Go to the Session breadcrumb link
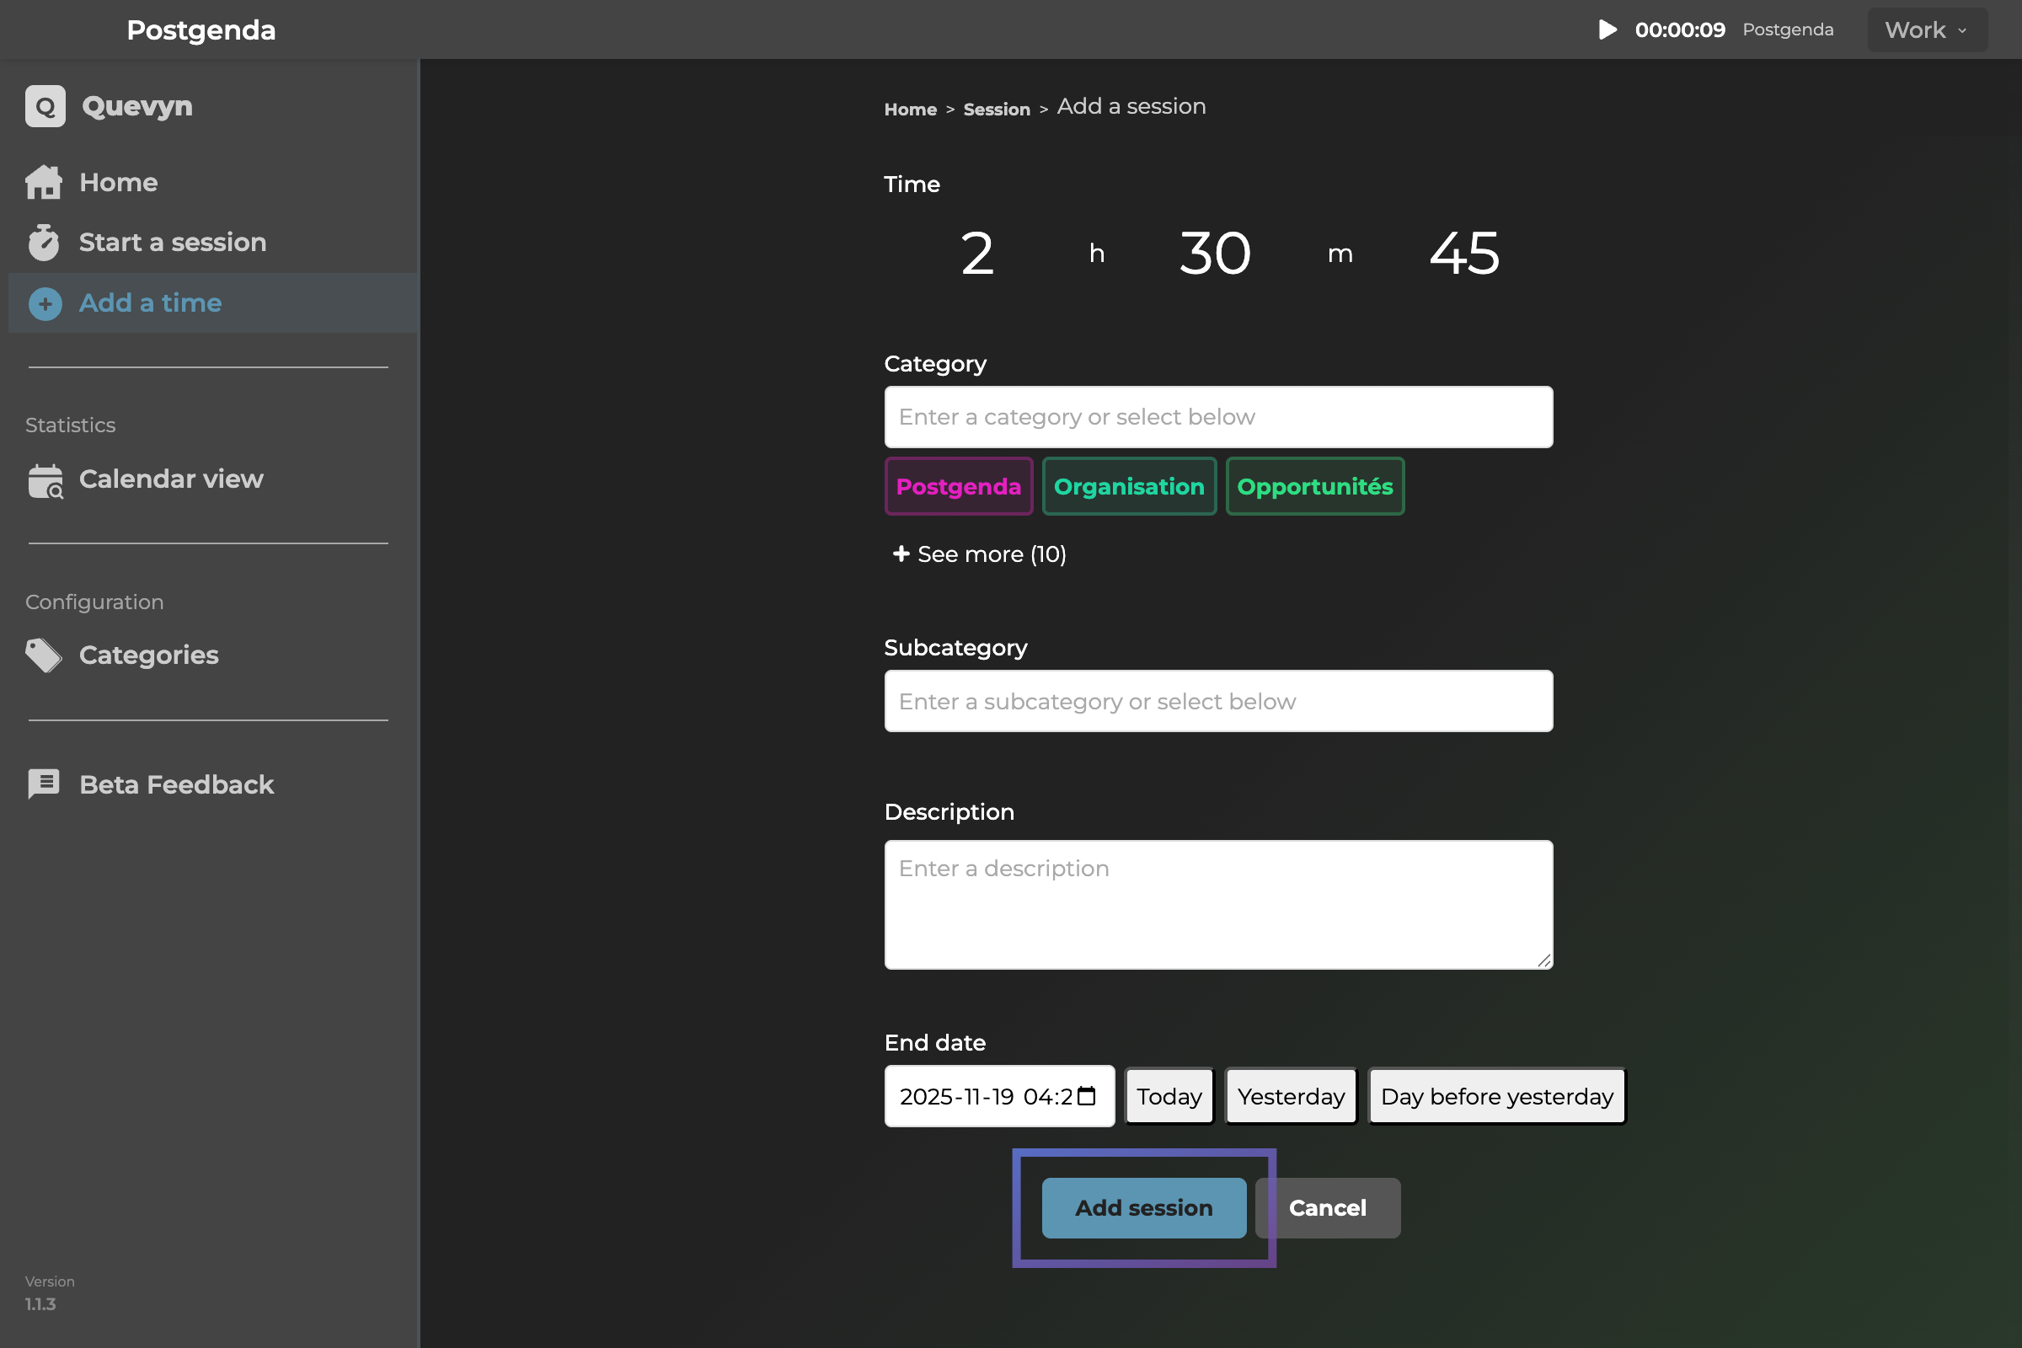The image size is (2022, 1348). [997, 110]
